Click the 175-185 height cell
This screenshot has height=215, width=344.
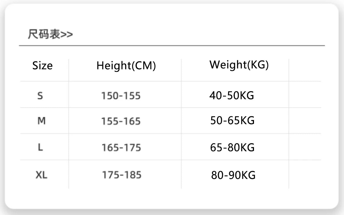122,175
